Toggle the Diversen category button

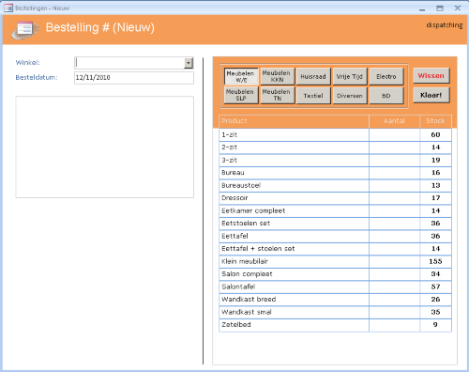350,95
